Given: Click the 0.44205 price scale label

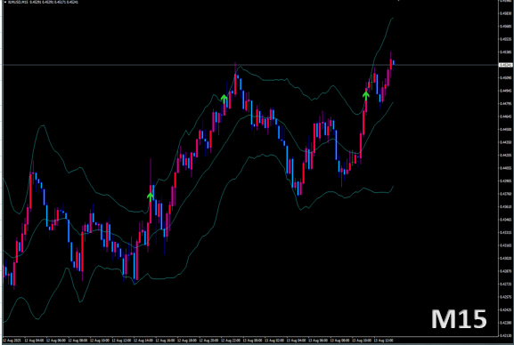Looking at the screenshot, I should [x=506, y=155].
